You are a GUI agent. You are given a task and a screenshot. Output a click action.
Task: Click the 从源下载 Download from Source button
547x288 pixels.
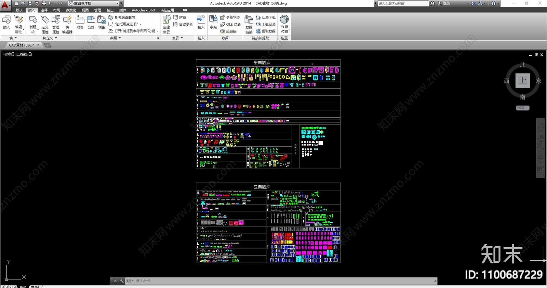coord(266,17)
